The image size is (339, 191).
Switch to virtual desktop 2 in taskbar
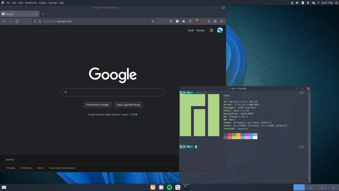pos(310,187)
